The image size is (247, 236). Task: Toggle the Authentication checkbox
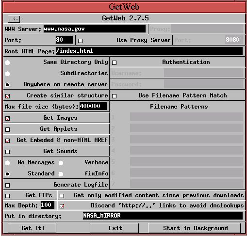114,63
